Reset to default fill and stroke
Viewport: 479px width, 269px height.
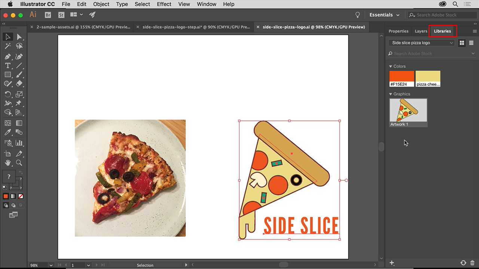4,188
